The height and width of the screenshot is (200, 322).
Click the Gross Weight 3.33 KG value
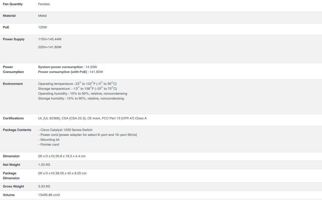tap(44, 187)
